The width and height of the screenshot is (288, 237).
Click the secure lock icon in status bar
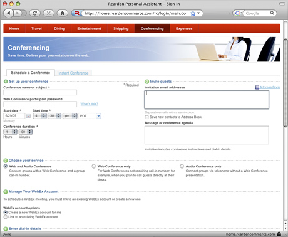[279, 234]
